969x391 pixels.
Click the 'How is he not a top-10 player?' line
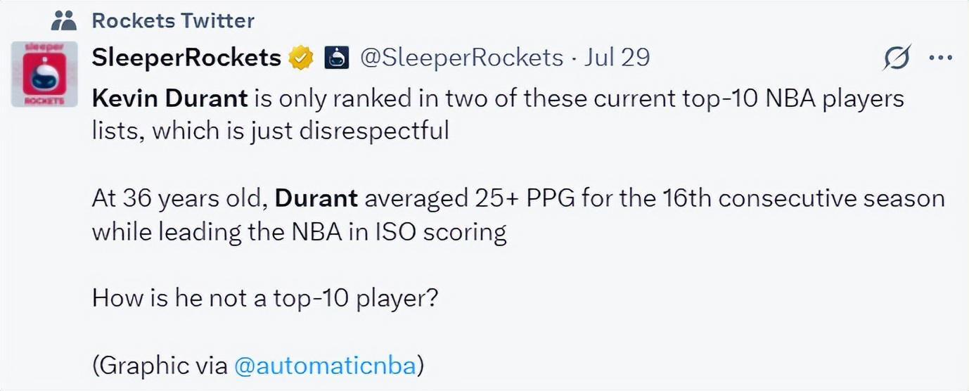tap(266, 298)
